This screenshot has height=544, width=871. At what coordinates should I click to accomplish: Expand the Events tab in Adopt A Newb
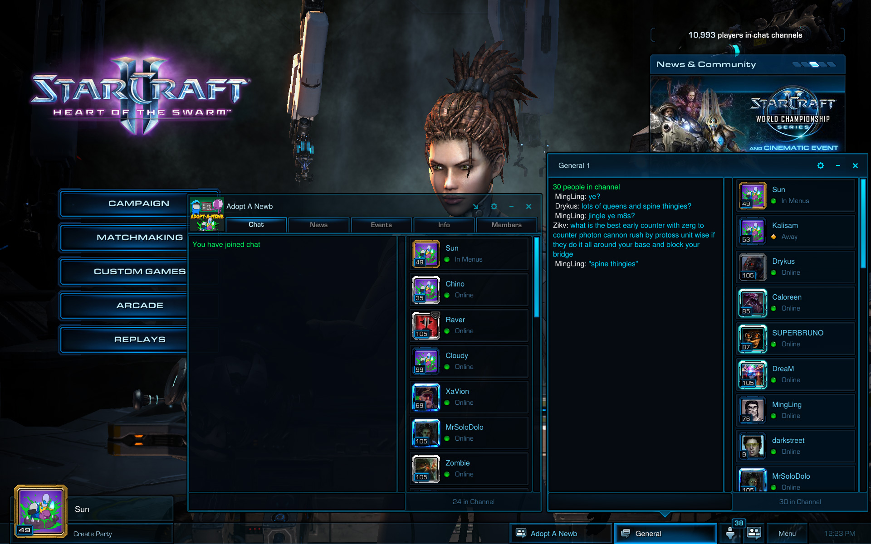pyautogui.click(x=381, y=224)
